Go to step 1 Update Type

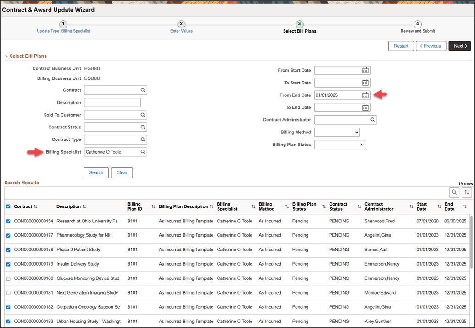pos(63,24)
